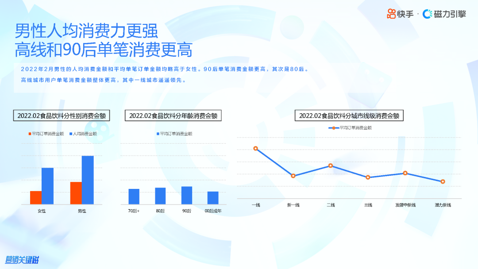Viewport: 478px width, 269px height.
Task: Click the 男性 axis label
Action: coord(82,211)
